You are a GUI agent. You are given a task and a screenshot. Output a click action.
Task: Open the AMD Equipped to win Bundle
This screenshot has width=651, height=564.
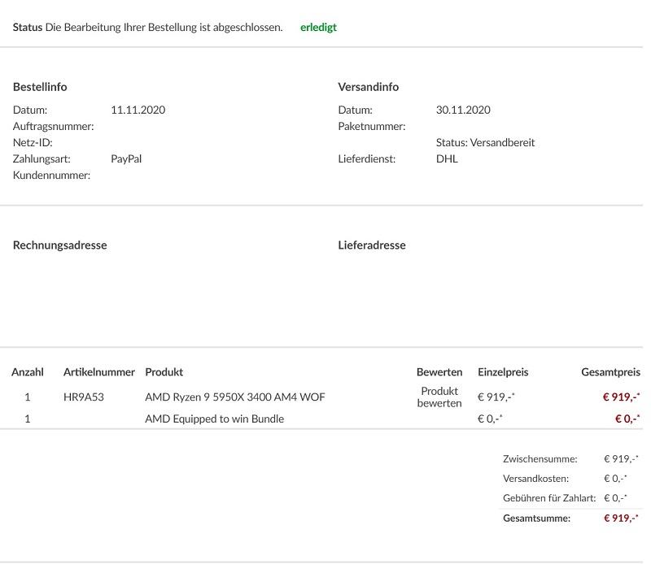coord(214,419)
